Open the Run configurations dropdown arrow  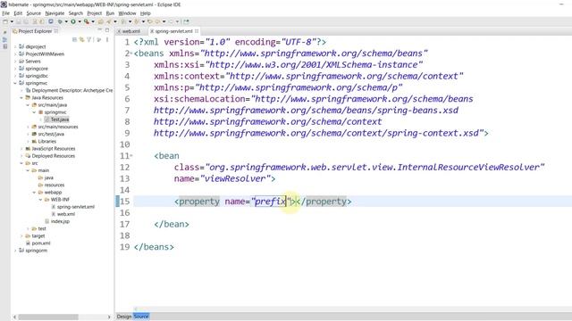[x=80, y=21]
